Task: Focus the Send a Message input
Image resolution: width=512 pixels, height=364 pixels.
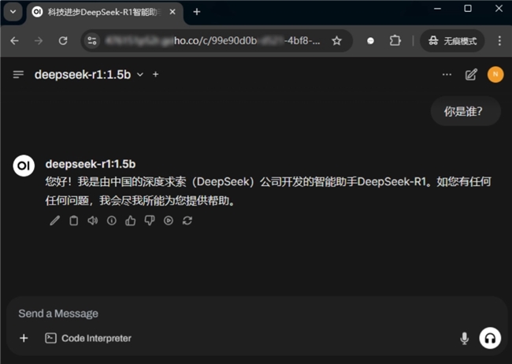Action: 256,314
